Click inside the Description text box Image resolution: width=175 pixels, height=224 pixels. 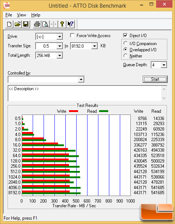tap(85, 93)
